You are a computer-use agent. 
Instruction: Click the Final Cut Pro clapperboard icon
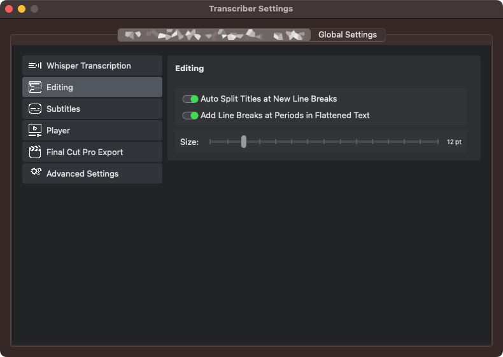[35, 152]
